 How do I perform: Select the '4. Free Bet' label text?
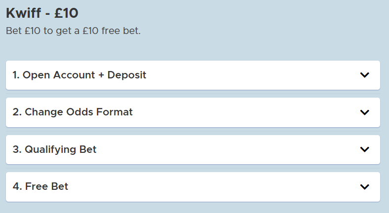(x=40, y=186)
